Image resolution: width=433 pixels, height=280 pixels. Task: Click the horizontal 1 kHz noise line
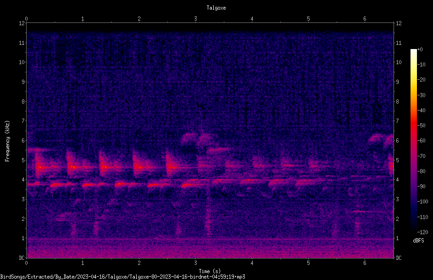[210, 238]
